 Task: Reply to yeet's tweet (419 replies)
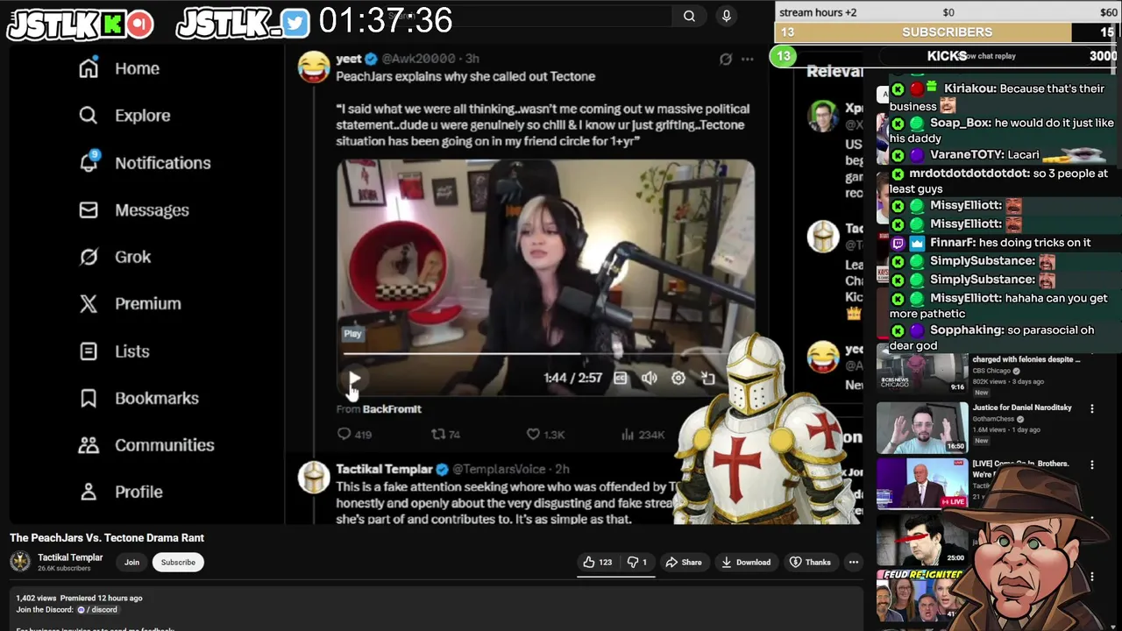coord(355,434)
